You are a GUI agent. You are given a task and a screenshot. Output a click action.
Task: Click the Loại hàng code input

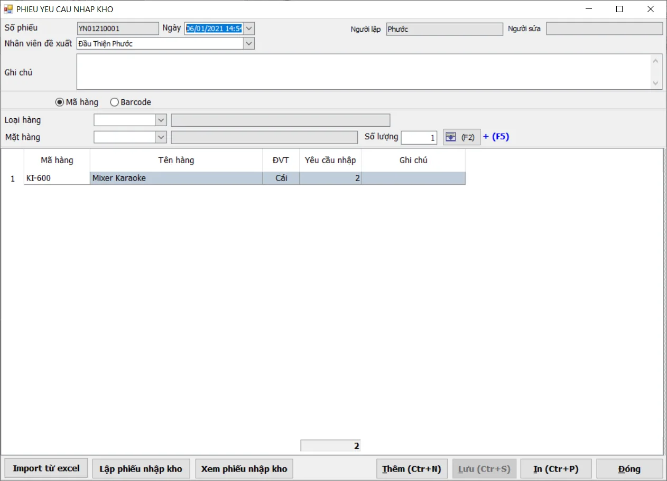coord(125,120)
